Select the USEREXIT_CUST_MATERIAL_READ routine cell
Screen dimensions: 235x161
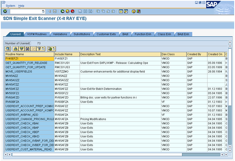point(30,149)
